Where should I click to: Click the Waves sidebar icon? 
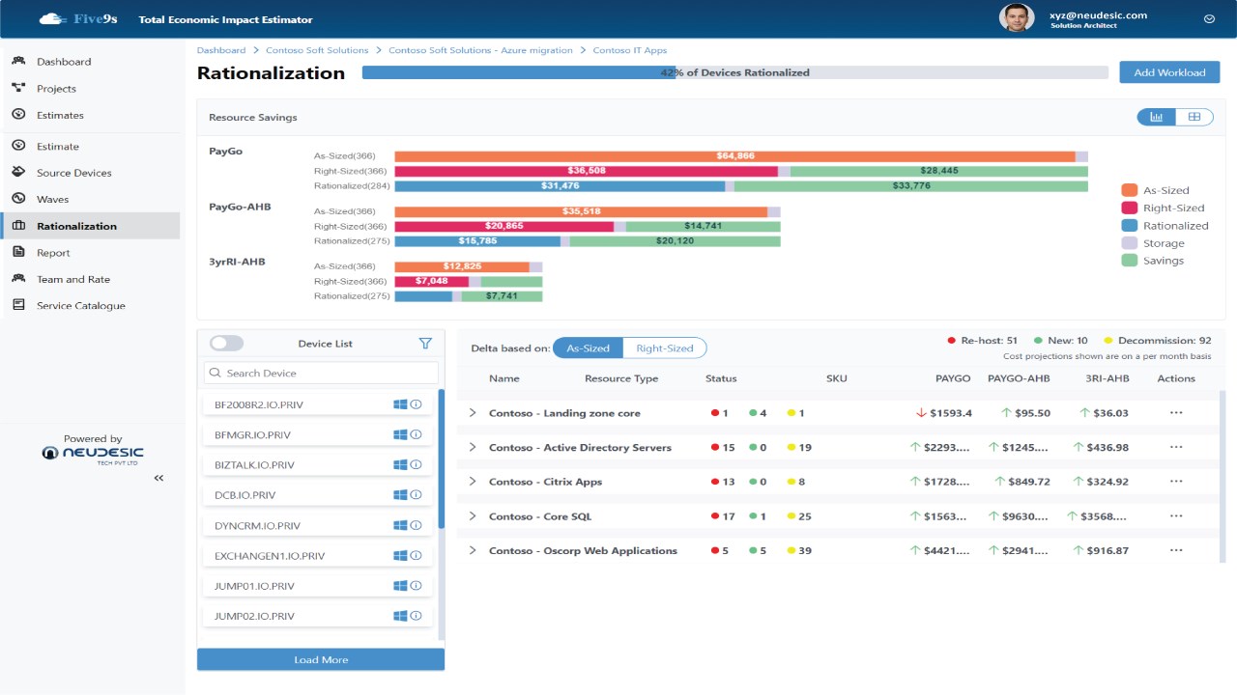[x=18, y=199]
